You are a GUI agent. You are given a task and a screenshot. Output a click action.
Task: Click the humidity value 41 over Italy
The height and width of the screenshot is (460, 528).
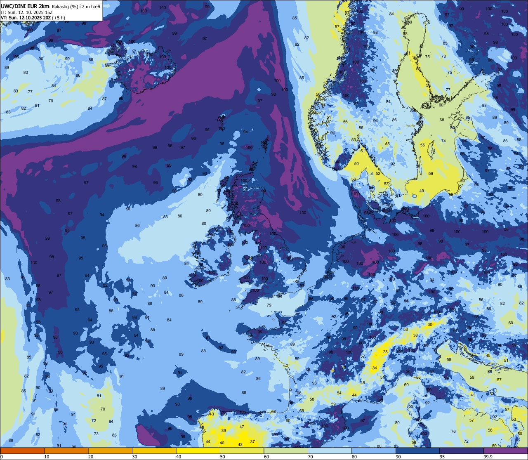pyautogui.click(x=473, y=395)
